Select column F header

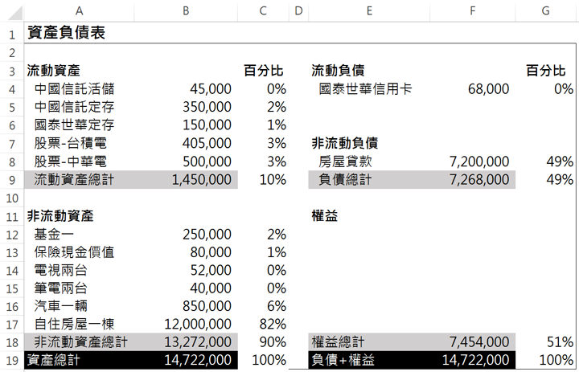coord(472,11)
